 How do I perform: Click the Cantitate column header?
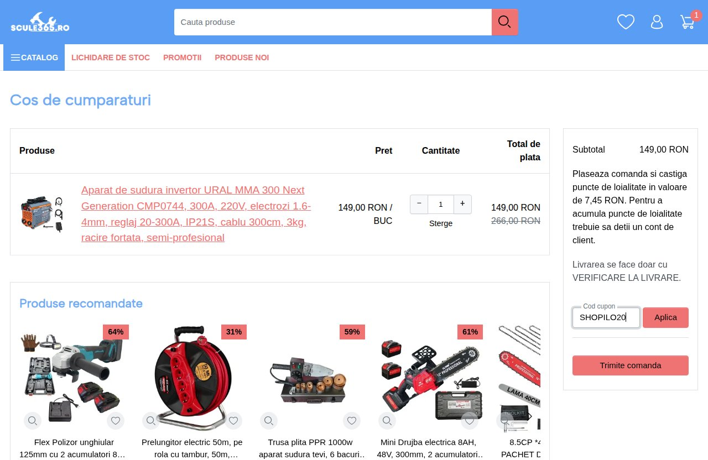tap(441, 150)
